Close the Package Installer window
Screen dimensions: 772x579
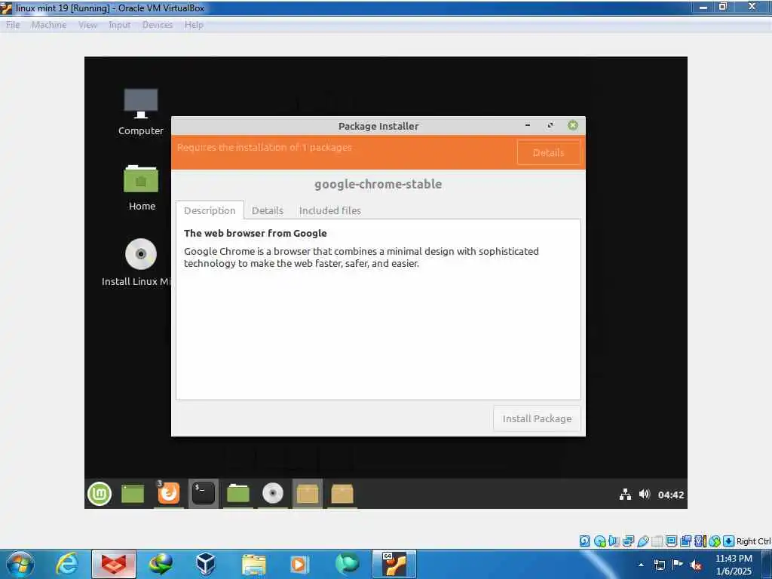573,126
